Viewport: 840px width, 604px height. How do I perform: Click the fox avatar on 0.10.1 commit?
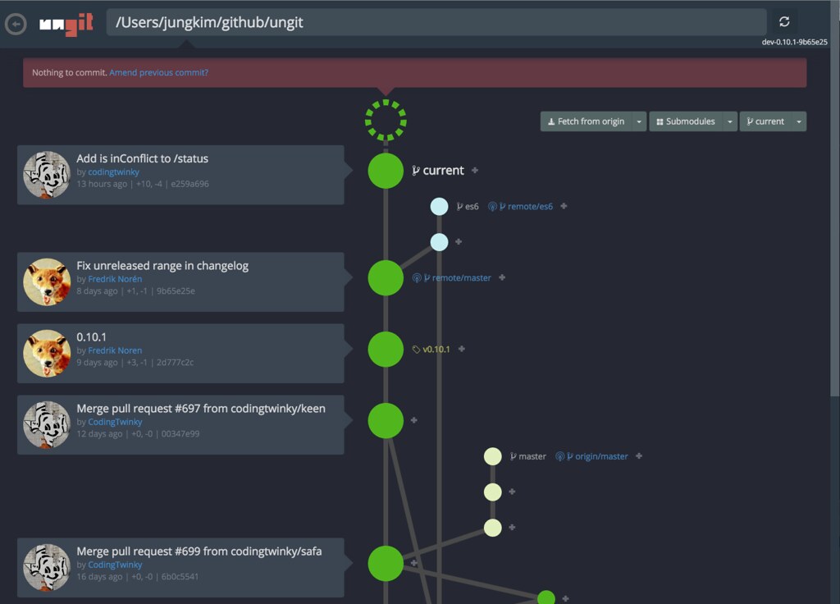pyautogui.click(x=47, y=353)
